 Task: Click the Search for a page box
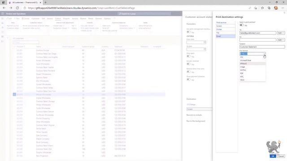(144, 14)
